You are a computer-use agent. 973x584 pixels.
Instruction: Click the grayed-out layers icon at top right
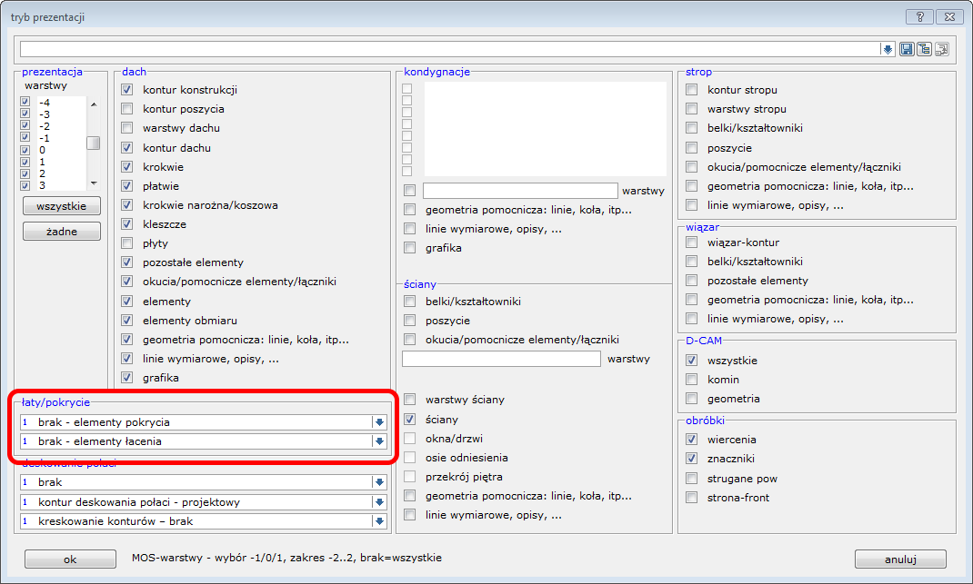tap(941, 49)
